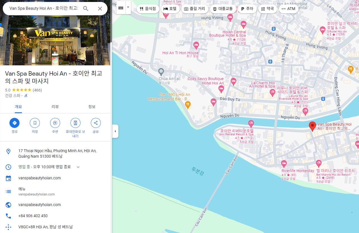Click the address 17 Thoại Ngọc Hầu row

point(55,153)
